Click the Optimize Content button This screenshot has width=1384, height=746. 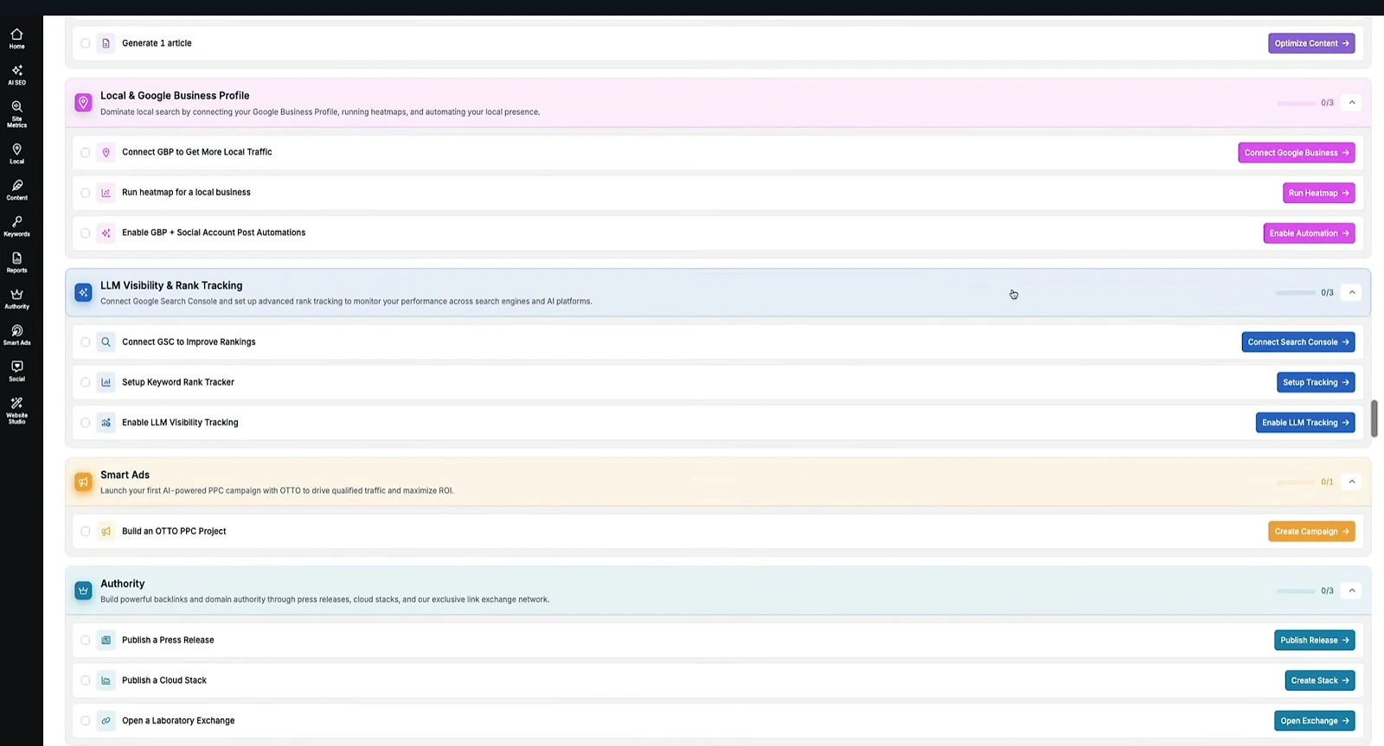[1311, 43]
